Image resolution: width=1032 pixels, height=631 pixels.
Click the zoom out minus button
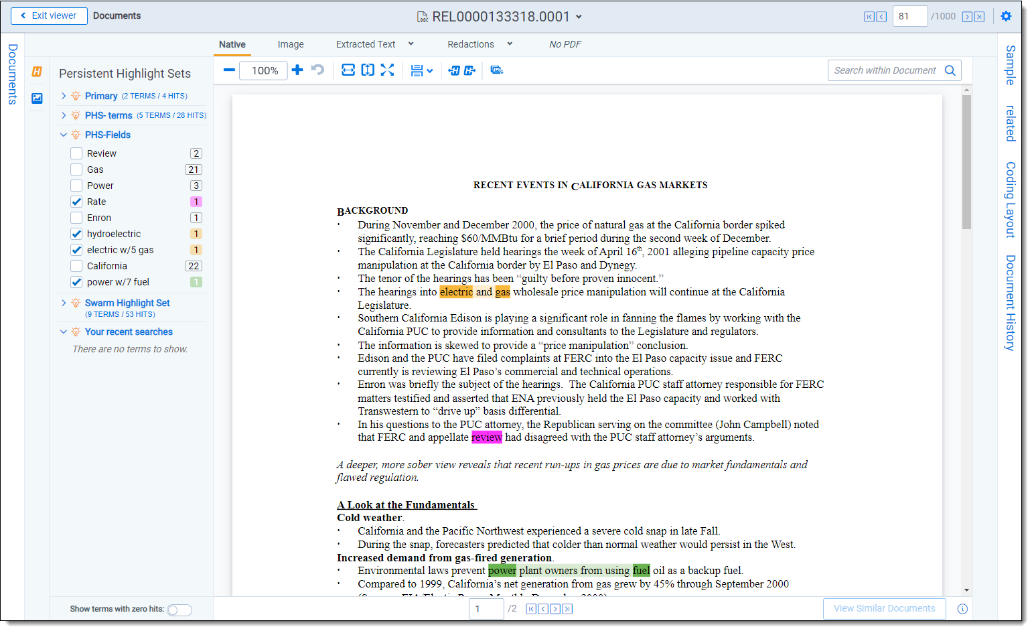229,70
